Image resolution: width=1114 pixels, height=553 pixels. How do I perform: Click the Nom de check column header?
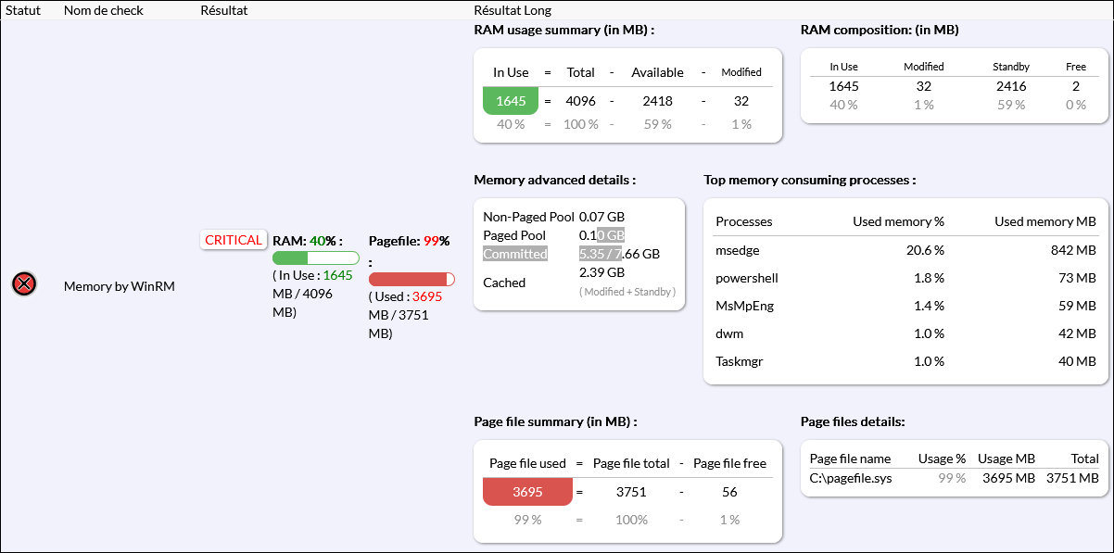pyautogui.click(x=103, y=10)
